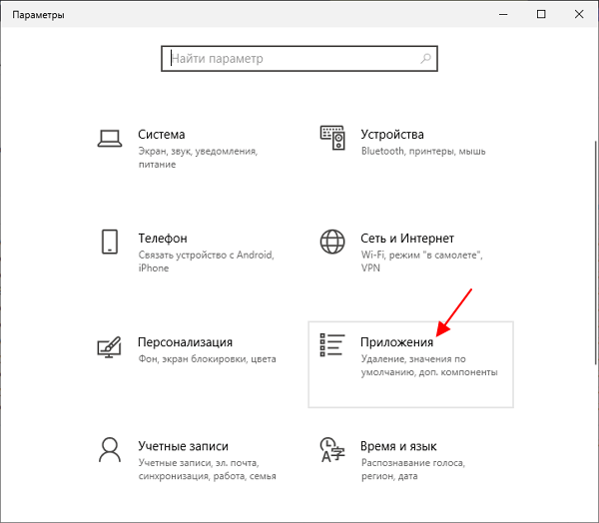Click 'Wi-Fi, режим "в самолете", VPN' text
This screenshot has height=523, width=599.
[x=421, y=261]
